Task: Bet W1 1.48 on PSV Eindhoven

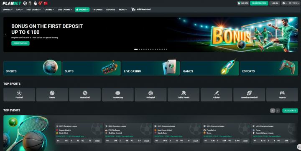Action: [x=112, y=141]
